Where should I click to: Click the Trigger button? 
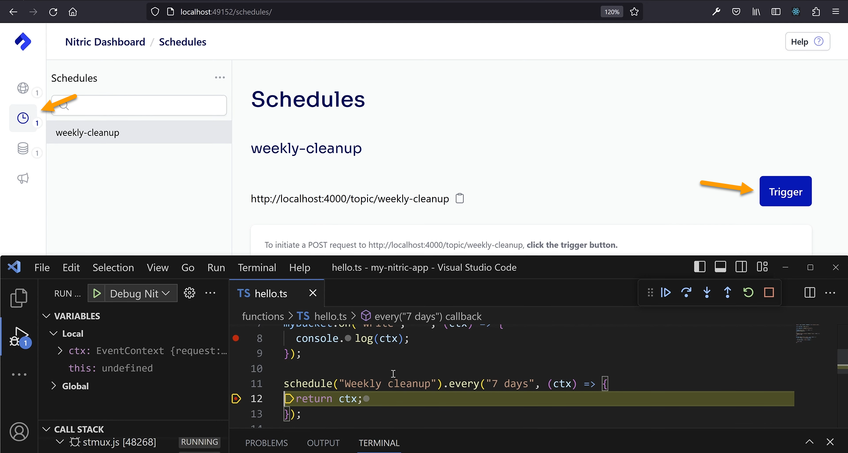pyautogui.click(x=785, y=191)
